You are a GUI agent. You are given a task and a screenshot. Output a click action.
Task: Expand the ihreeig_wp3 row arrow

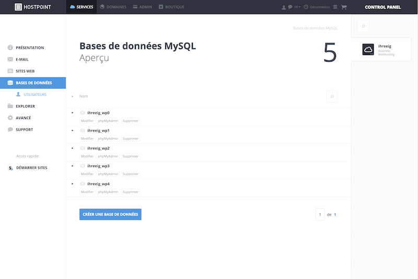tap(72, 166)
